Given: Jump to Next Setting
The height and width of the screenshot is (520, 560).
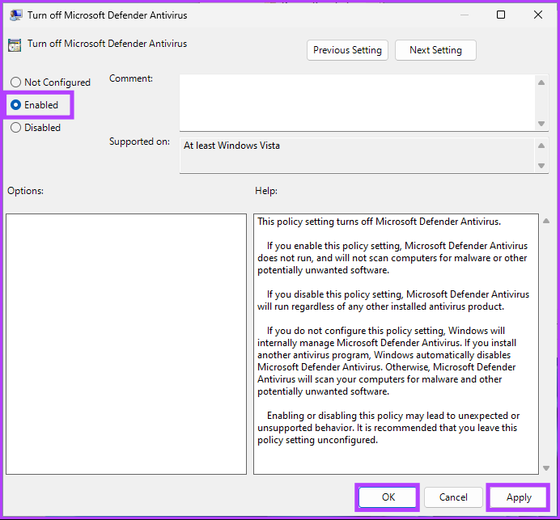Looking at the screenshot, I should [435, 50].
